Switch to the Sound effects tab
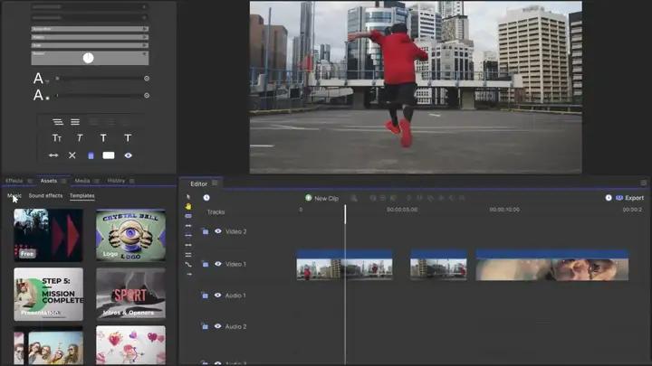Screen dimensions: 652x366 click(45, 195)
